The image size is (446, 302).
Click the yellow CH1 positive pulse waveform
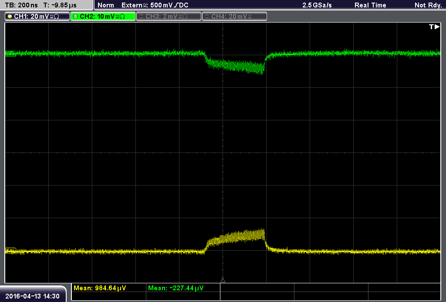pyautogui.click(x=236, y=238)
